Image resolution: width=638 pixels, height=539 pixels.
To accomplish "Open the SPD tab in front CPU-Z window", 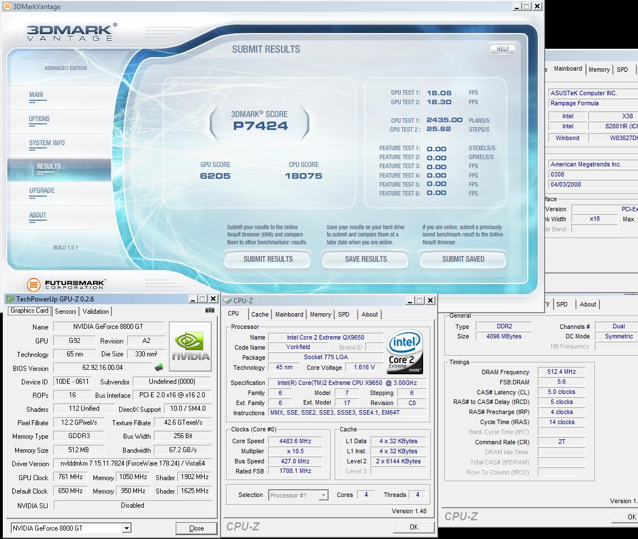I will [344, 314].
